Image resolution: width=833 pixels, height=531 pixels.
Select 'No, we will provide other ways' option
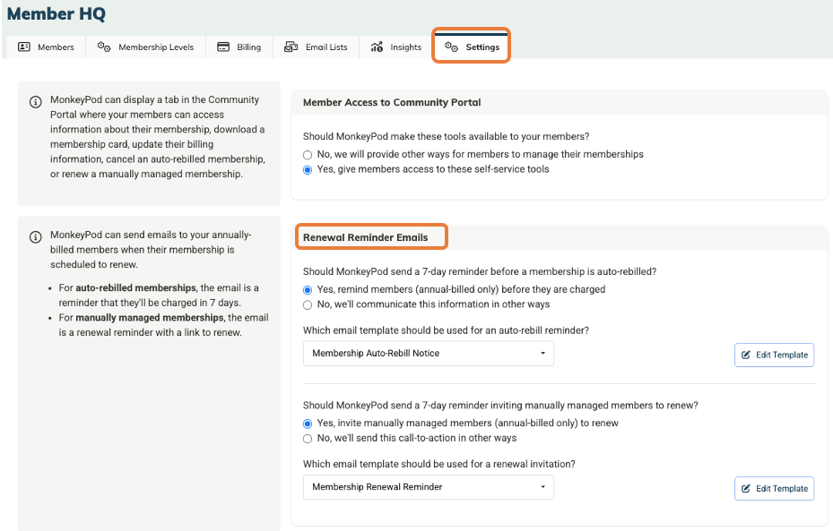click(x=307, y=155)
